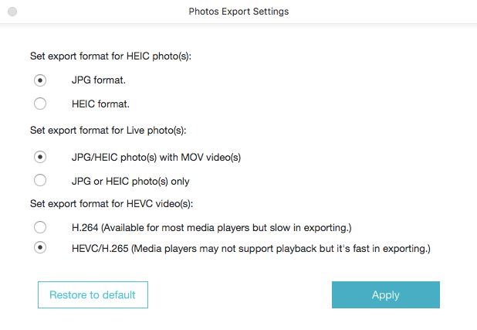This screenshot has height=330, width=477.
Task: Select the JPG format radio button
Action: (x=40, y=80)
